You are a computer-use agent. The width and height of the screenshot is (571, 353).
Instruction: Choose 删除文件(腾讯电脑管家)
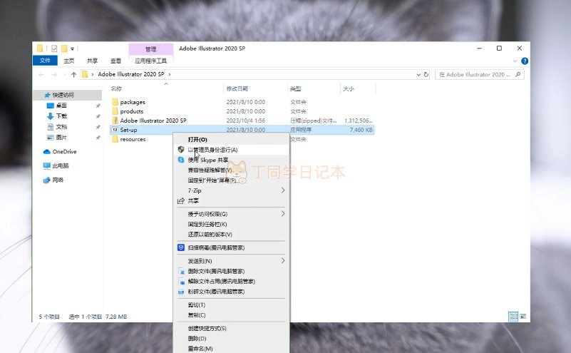point(232,271)
